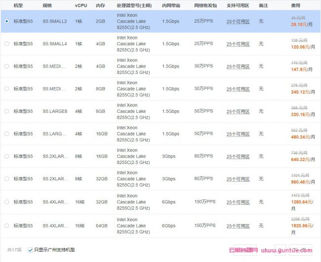Choose the S5.LARGE8 radio button

[6, 111]
